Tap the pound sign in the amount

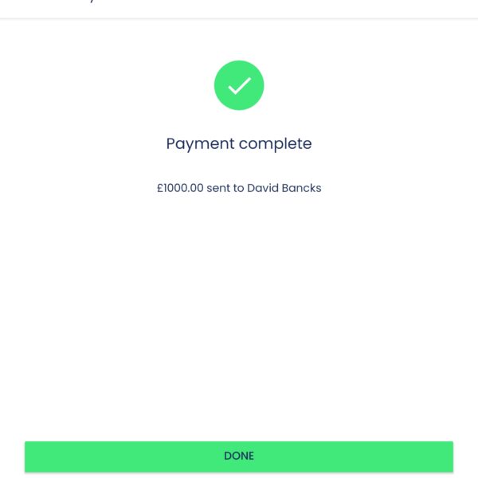point(160,189)
